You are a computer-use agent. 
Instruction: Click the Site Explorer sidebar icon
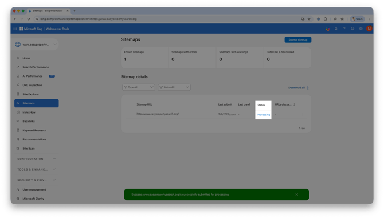pyautogui.click(x=18, y=94)
